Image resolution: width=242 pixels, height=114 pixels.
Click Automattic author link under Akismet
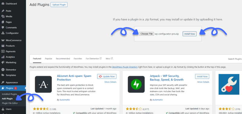65,100
